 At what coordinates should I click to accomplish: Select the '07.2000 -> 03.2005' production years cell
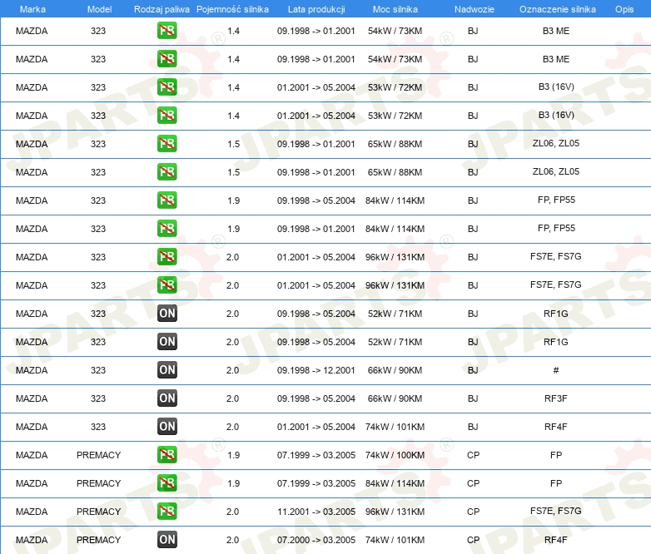point(316,540)
